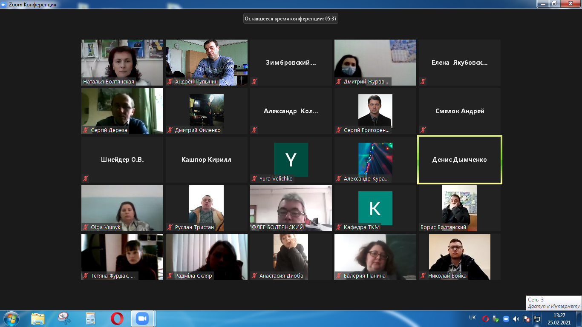This screenshot has width=582, height=327.
Task: Click the muted mic icon beside Радміла Скляр
Action: click(170, 275)
